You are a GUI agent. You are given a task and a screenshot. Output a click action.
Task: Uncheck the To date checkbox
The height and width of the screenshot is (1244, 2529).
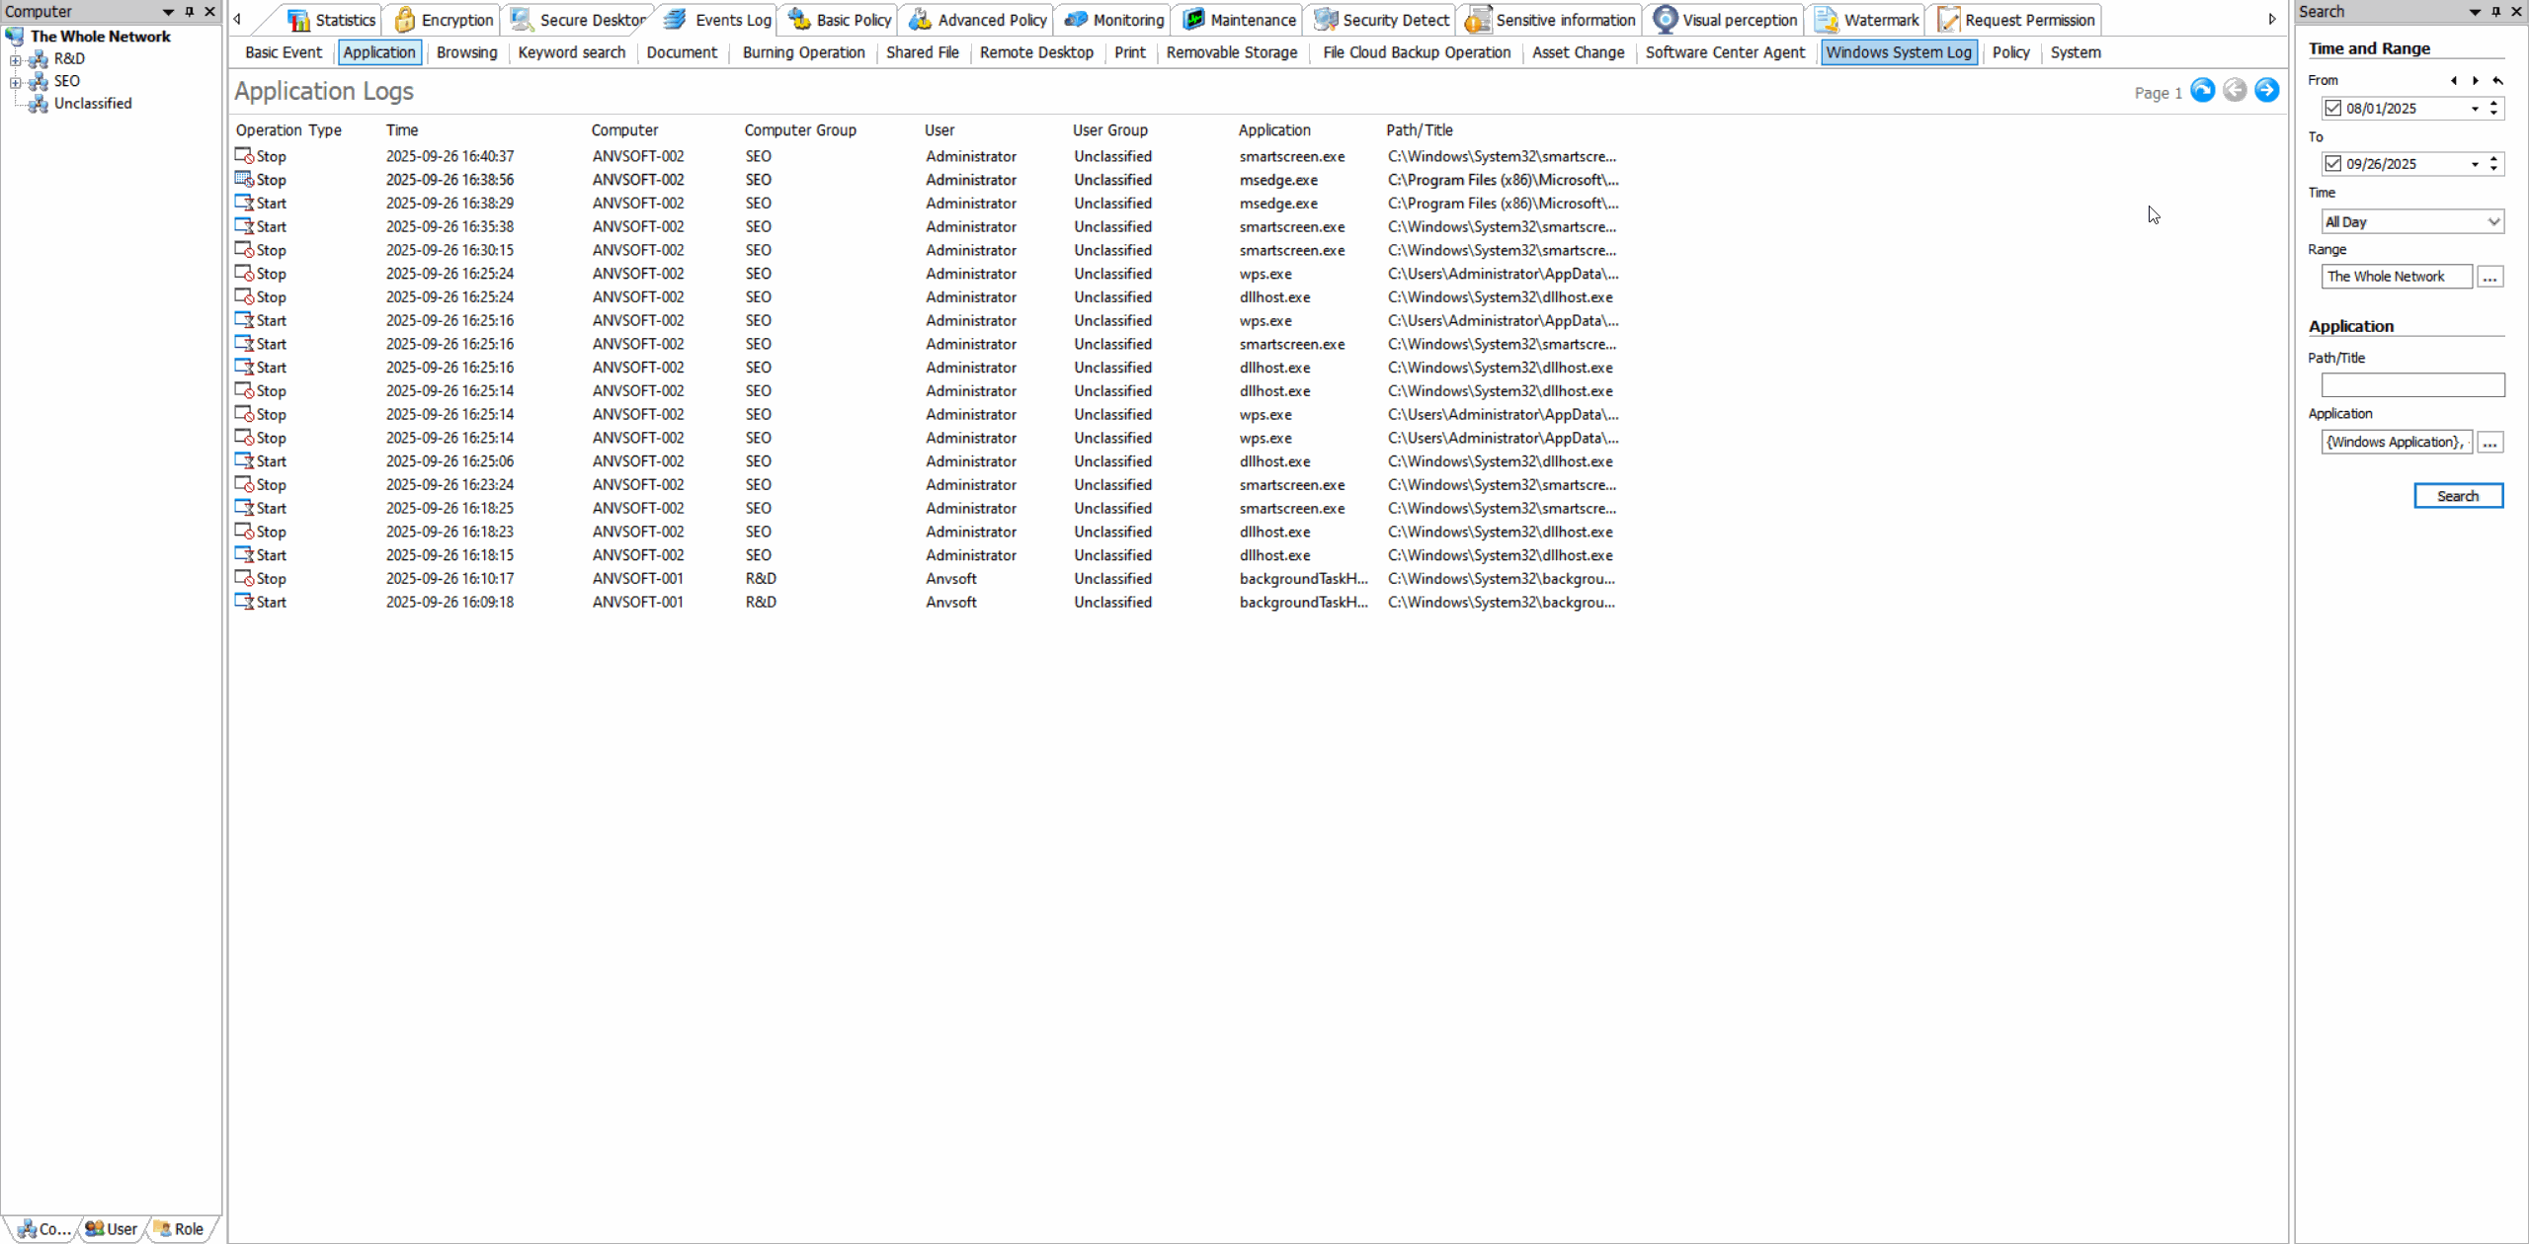[x=2331, y=163]
